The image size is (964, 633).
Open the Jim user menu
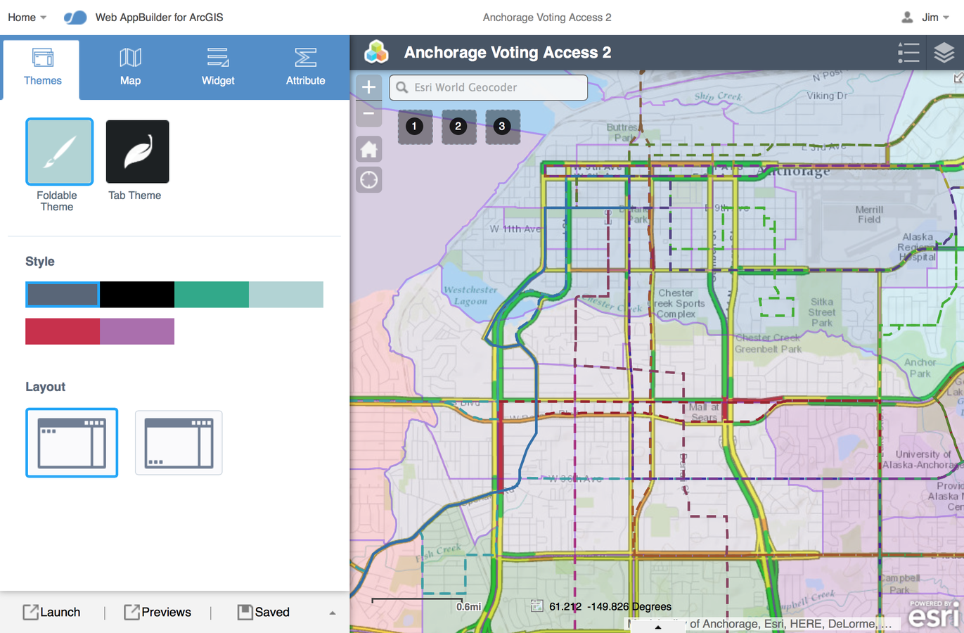[935, 18]
